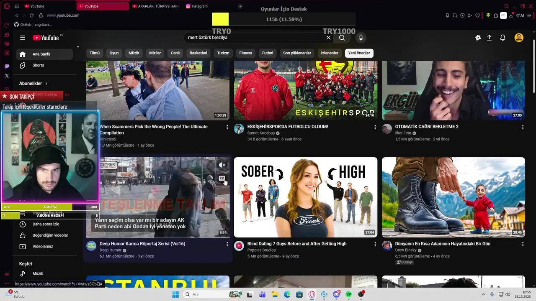Open options for Deep Humor Karma Röportaj
The height and width of the screenshot is (301, 536).
(x=227, y=244)
